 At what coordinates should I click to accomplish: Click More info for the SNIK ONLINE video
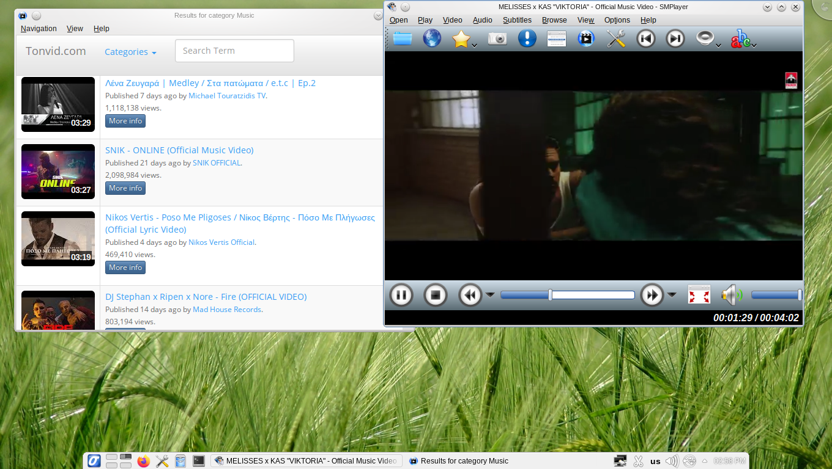coord(125,188)
